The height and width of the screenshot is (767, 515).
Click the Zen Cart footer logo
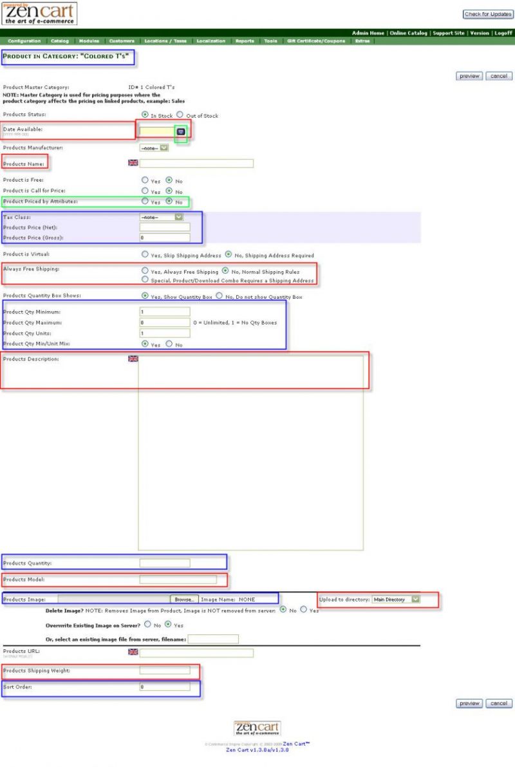[257, 728]
